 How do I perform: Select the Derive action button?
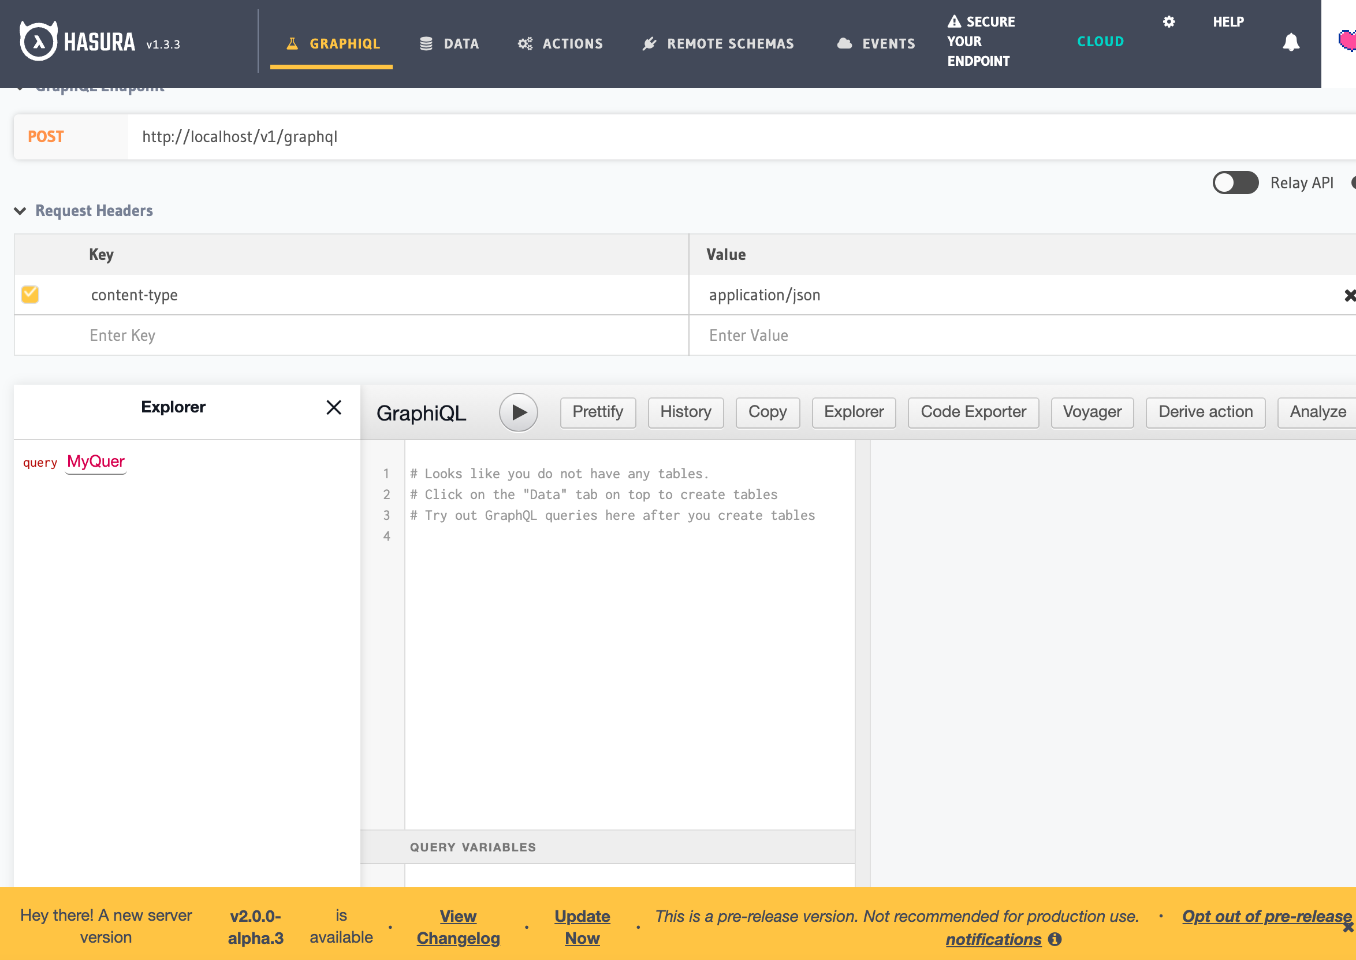click(1206, 412)
